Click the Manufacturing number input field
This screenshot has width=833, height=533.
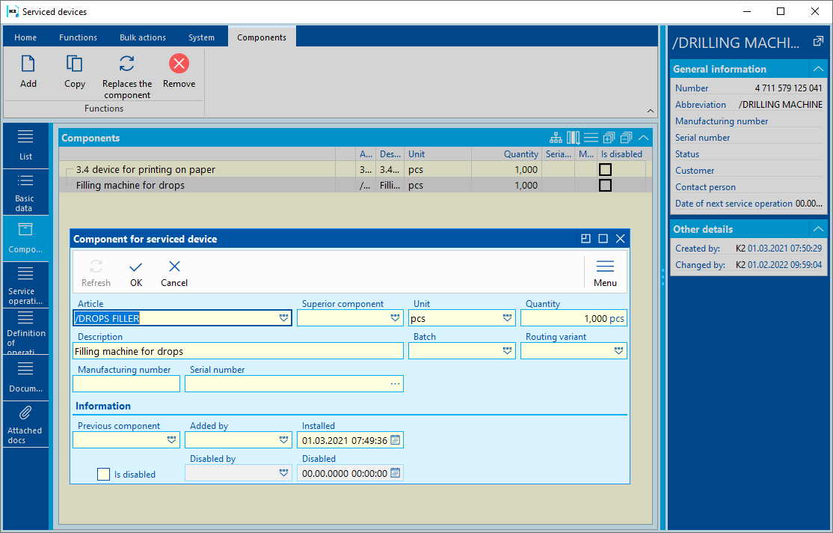pyautogui.click(x=126, y=383)
